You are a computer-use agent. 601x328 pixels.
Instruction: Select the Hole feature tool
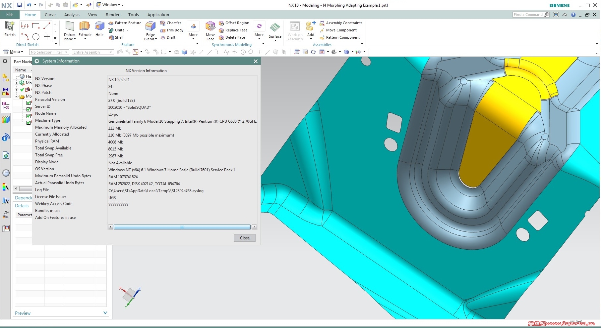tap(99, 28)
